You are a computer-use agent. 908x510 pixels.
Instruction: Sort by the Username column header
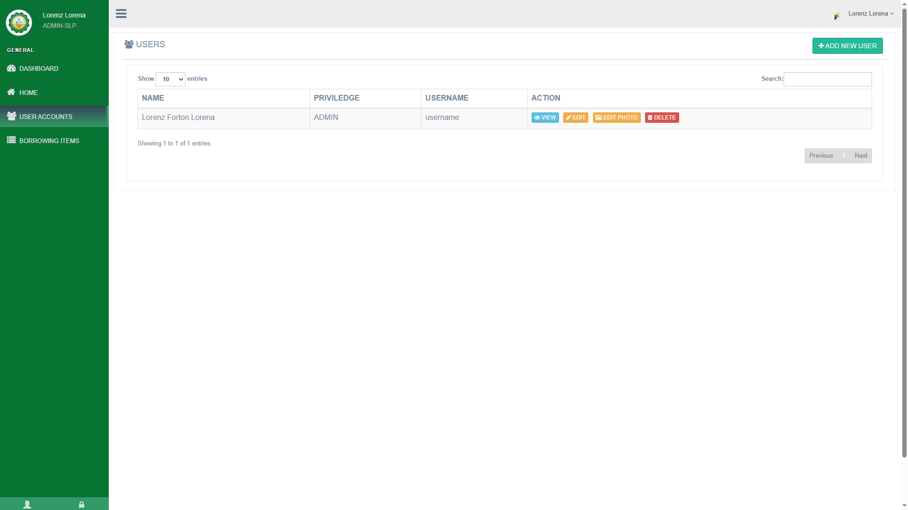pyautogui.click(x=446, y=98)
